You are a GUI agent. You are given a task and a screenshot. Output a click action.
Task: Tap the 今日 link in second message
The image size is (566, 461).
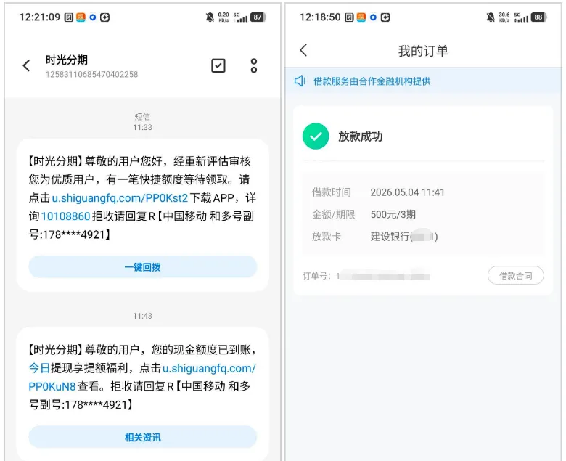pyautogui.click(x=39, y=368)
